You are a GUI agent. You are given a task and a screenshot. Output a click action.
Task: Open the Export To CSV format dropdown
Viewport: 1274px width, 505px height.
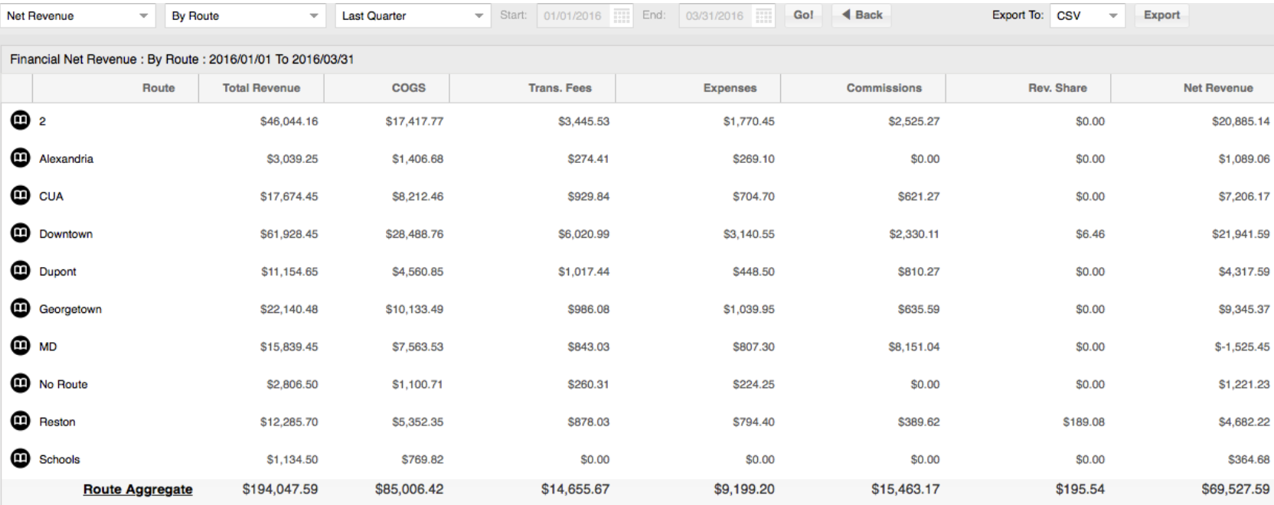tap(1087, 16)
